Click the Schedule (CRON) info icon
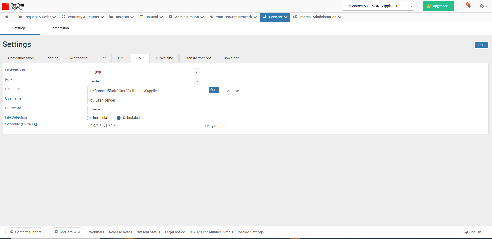 coord(36,124)
